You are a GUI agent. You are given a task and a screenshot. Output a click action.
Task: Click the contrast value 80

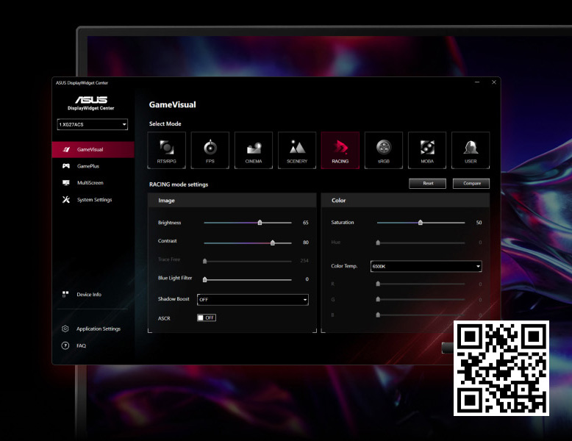306,243
